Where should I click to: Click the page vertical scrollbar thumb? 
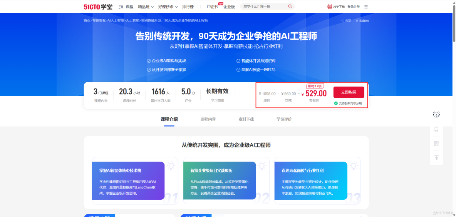coord(453,24)
